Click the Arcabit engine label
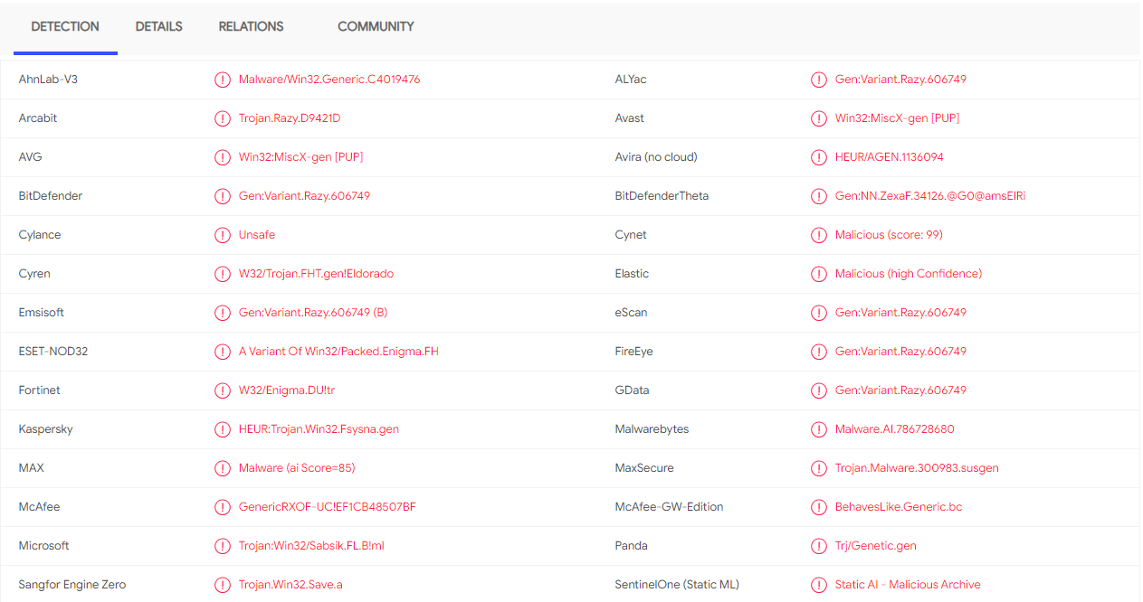The height and width of the screenshot is (602, 1143). 38,118
